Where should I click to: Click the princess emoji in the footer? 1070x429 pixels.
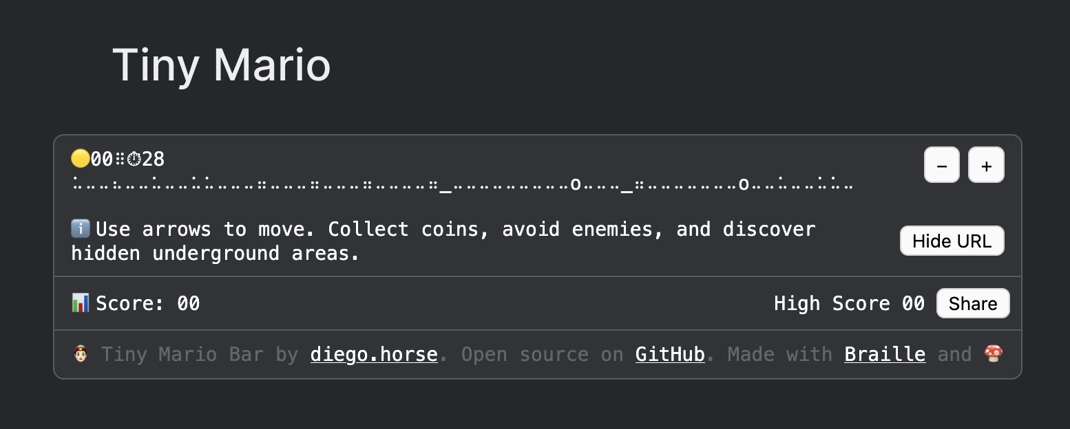80,353
